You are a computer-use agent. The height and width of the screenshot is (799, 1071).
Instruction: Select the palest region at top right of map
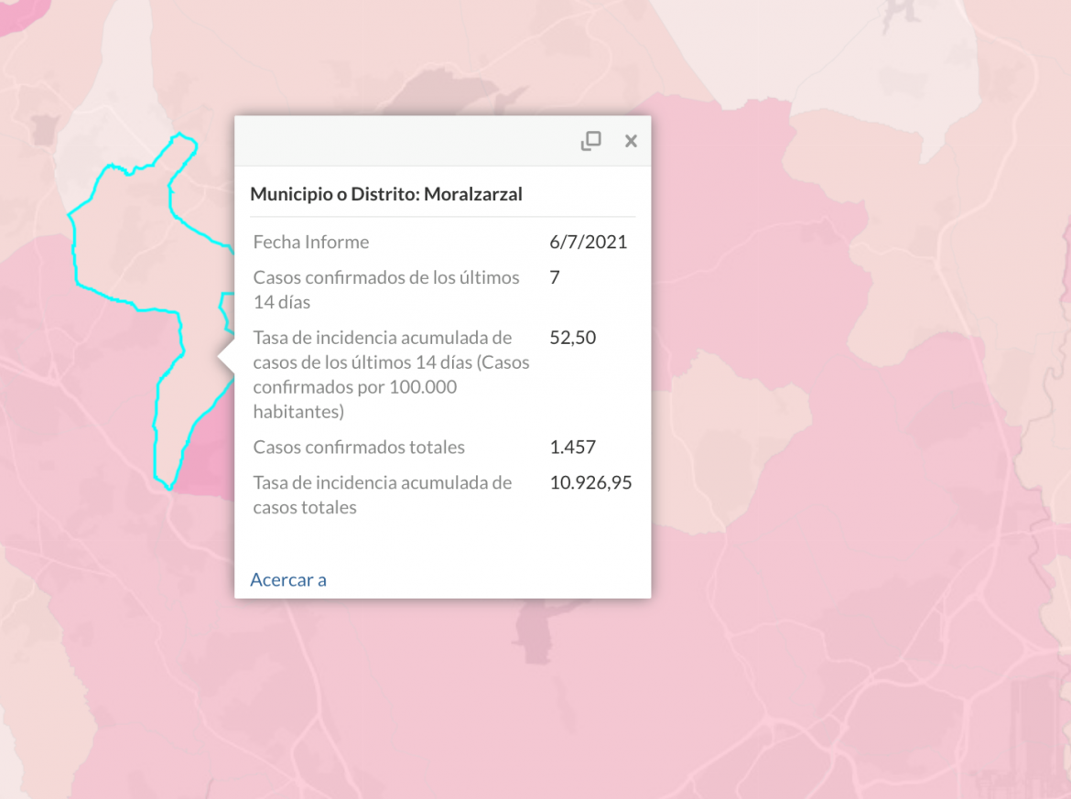pos(882,55)
